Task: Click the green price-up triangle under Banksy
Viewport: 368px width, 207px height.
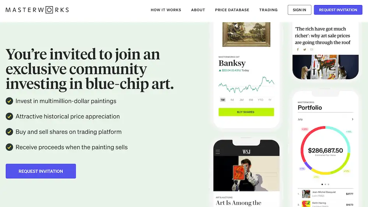Action: point(220,70)
